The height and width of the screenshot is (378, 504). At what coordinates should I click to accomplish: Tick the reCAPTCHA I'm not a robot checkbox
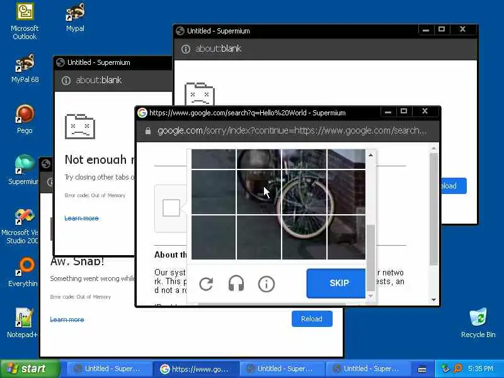coord(171,208)
